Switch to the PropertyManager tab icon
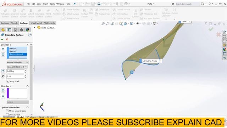227x128 pixels. pyautogui.click(x=9, y=30)
